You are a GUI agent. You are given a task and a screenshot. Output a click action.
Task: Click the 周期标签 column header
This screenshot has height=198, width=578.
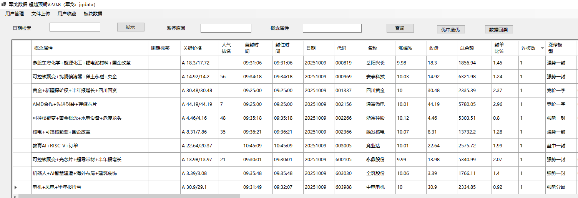tap(164, 48)
